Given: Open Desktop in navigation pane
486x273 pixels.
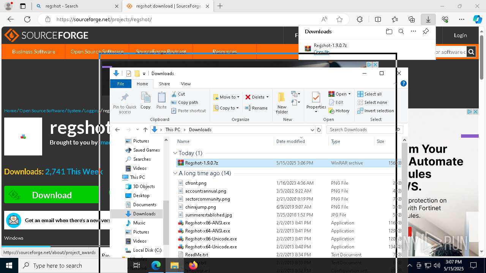Looking at the screenshot, I should coord(141,196).
